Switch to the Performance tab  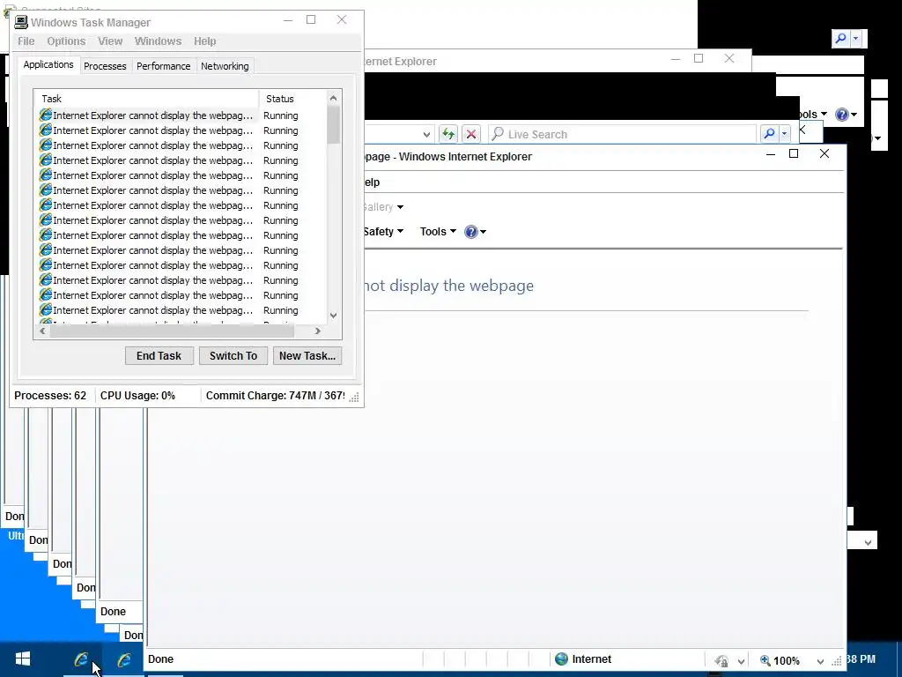pyautogui.click(x=163, y=66)
